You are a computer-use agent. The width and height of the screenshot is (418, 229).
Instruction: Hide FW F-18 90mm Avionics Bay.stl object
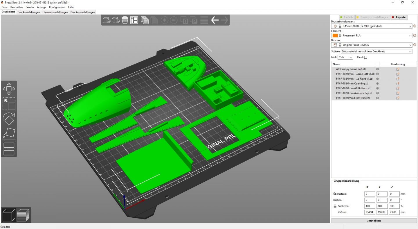click(377, 93)
